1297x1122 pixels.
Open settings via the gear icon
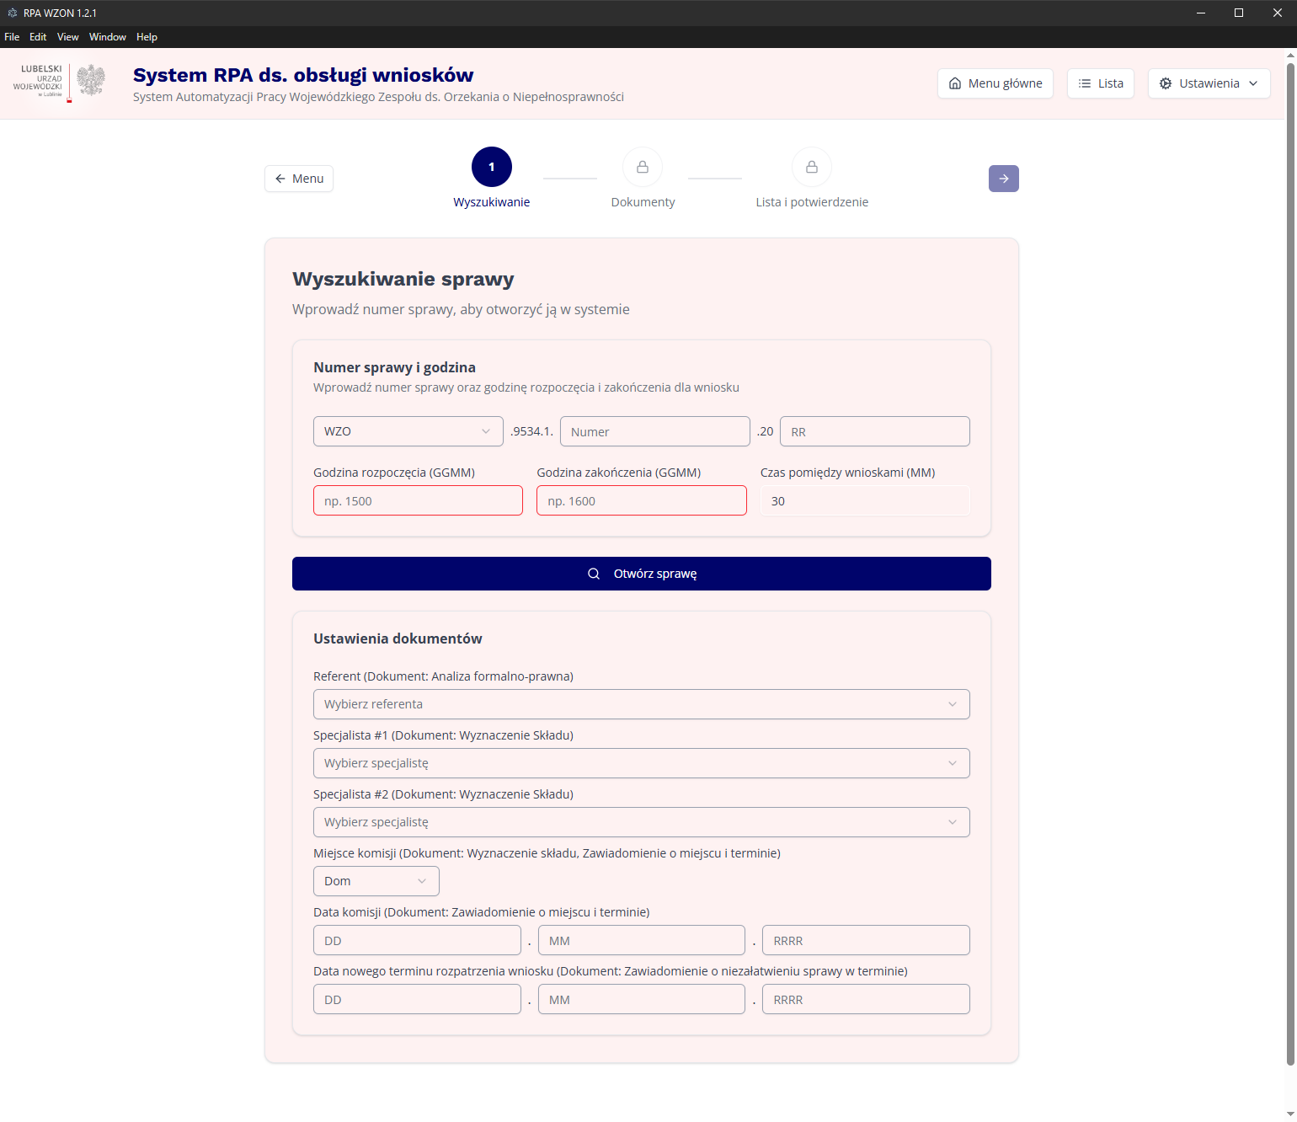1166,83
